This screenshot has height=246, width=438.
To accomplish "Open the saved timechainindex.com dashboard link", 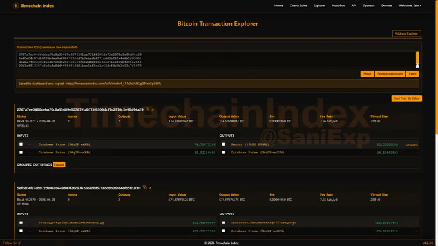I will coord(113,84).
